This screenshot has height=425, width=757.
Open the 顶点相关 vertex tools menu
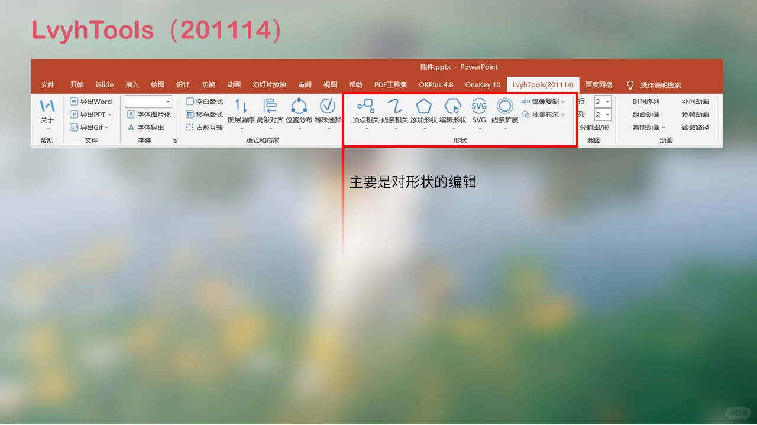pyautogui.click(x=366, y=113)
